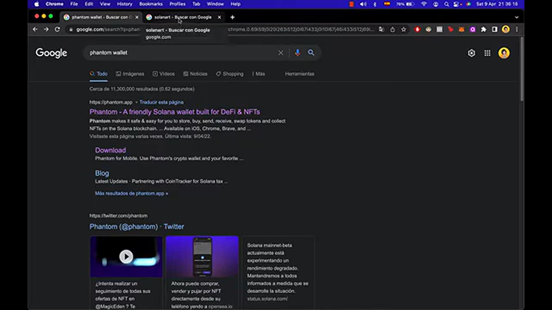The image size is (552, 310).
Task: Reload the page with the refresh icon
Action: [57, 29]
